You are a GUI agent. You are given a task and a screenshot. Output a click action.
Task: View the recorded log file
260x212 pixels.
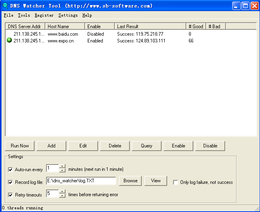pyautogui.click(x=156, y=181)
